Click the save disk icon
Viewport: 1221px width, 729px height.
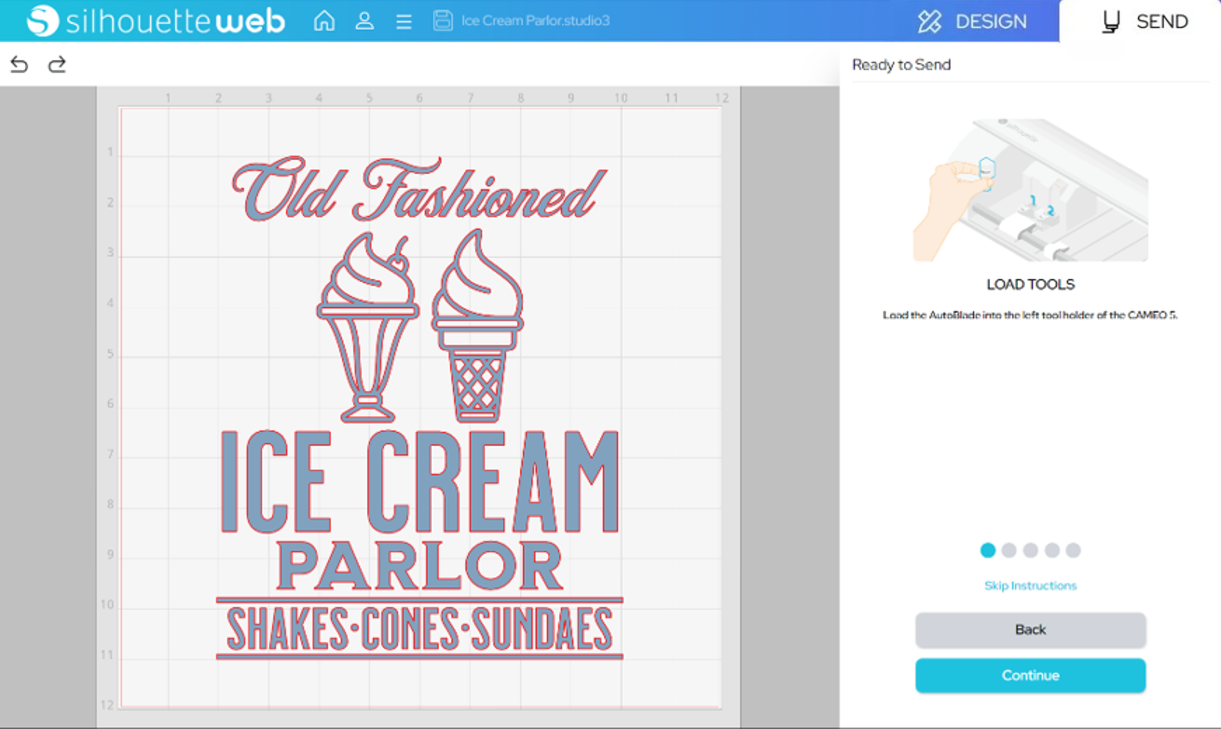(442, 21)
